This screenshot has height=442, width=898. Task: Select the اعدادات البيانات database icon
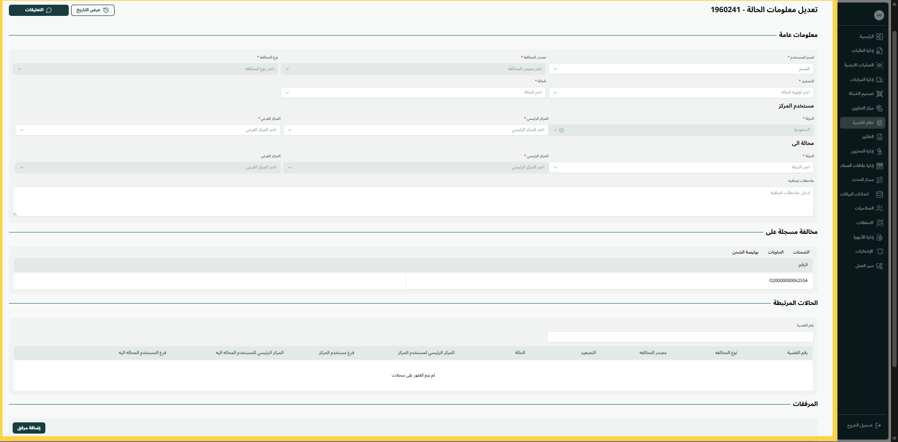879,194
